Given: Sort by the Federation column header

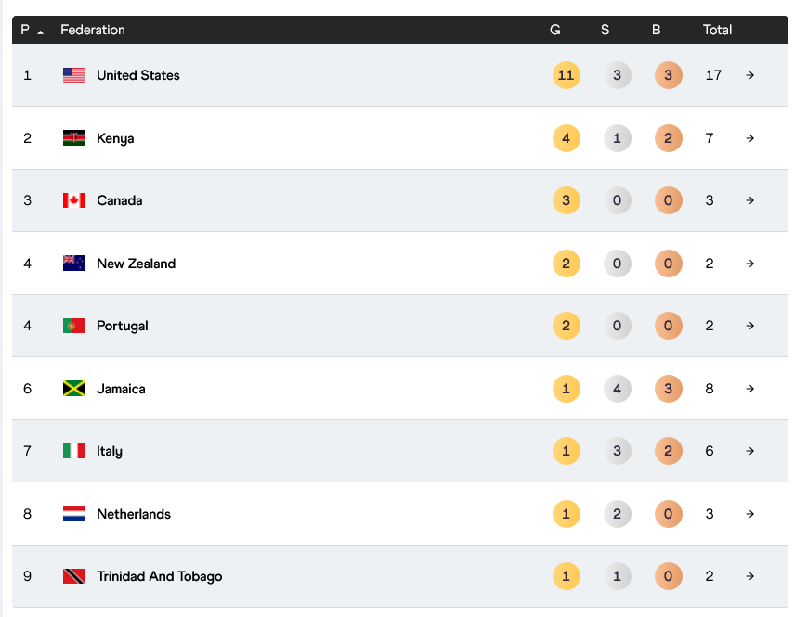Looking at the screenshot, I should click(93, 30).
